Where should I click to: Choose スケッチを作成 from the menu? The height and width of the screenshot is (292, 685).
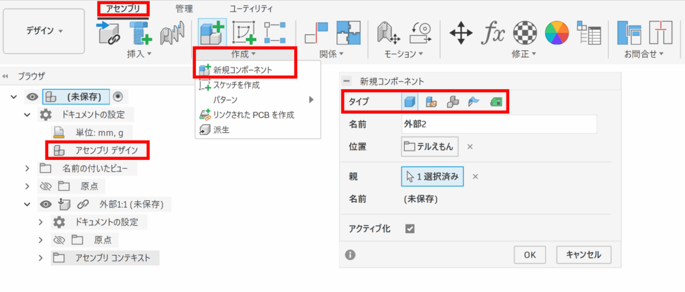tap(236, 85)
